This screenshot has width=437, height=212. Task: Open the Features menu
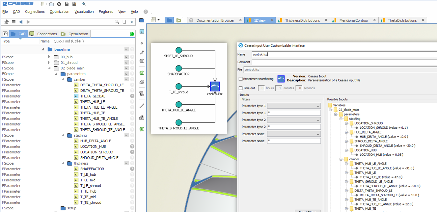[106, 12]
